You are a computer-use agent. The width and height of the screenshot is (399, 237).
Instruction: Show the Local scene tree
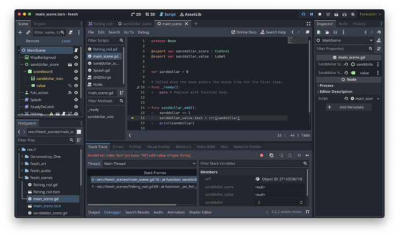click(x=66, y=41)
